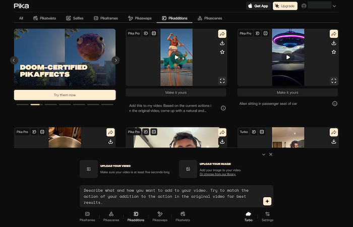Share the paddleboard monster video
The height and width of the screenshot is (227, 353).
[222, 34]
